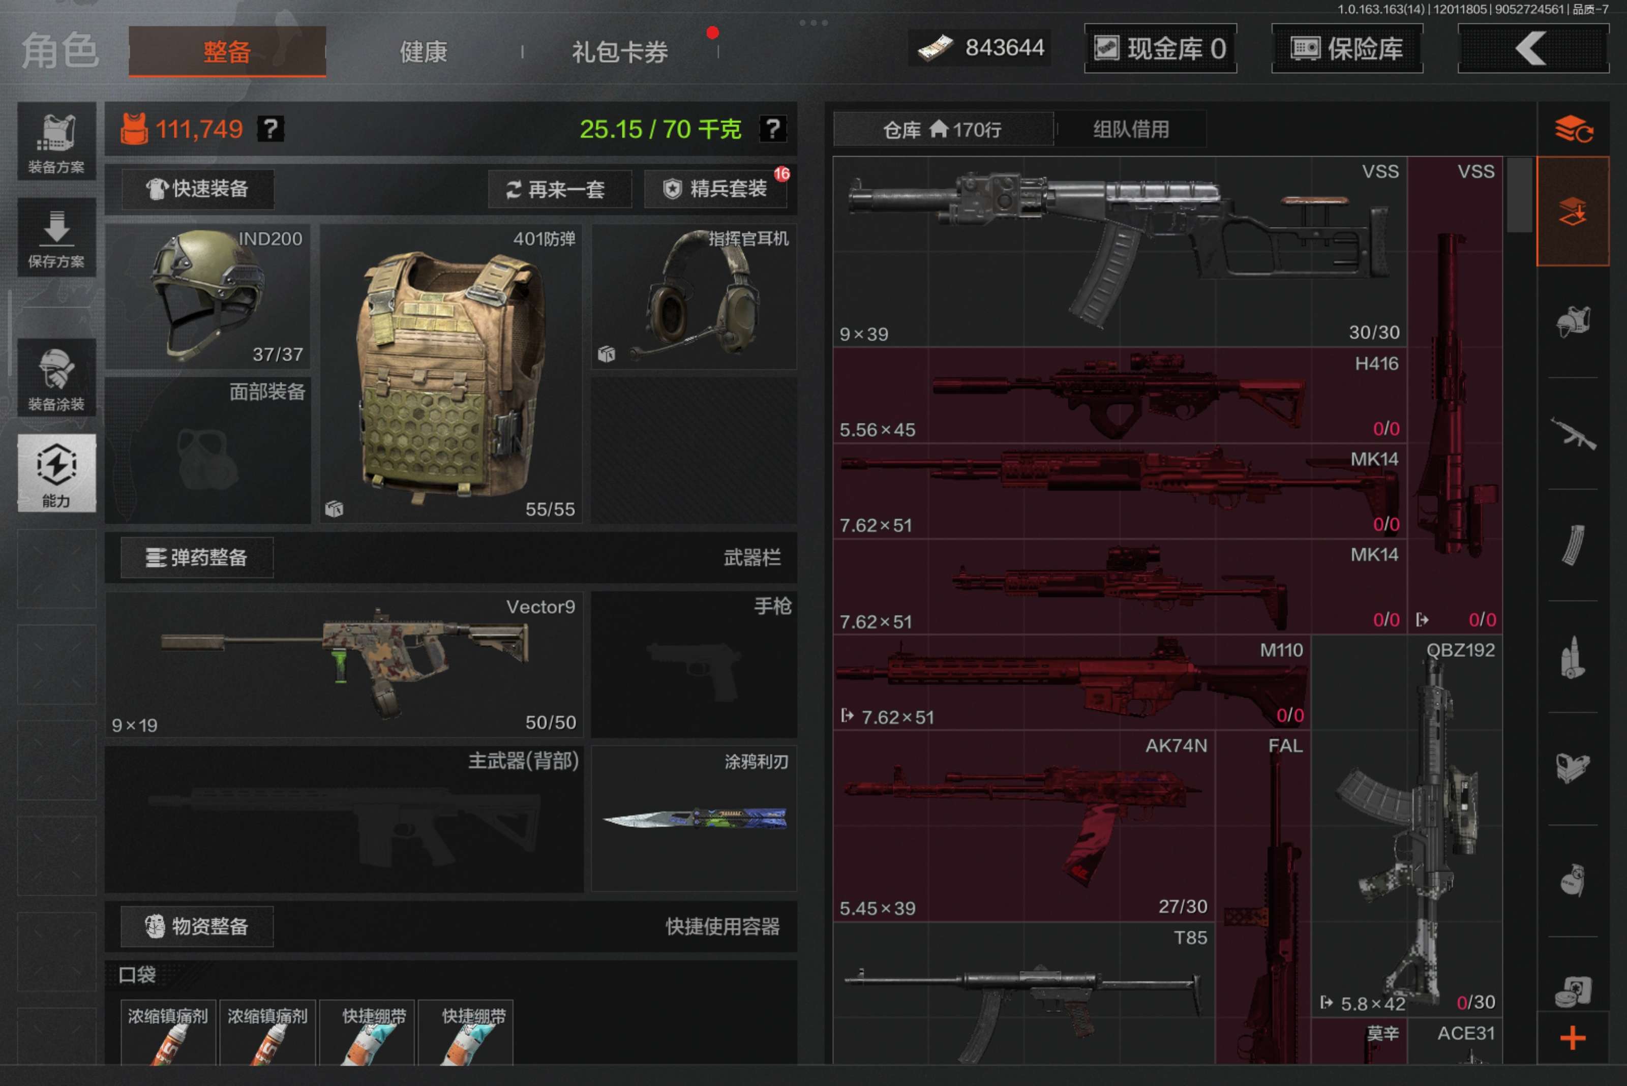Click the orange plus expand warehouse icon
Viewport: 1627px width, 1086px height.
[1572, 1037]
